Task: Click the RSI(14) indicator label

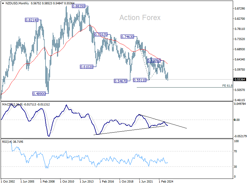Action: (x=7, y=142)
